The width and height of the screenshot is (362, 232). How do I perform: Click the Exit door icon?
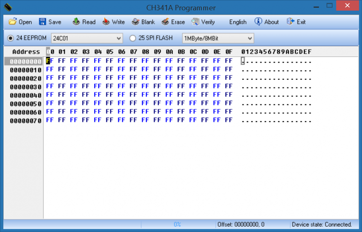(291, 22)
